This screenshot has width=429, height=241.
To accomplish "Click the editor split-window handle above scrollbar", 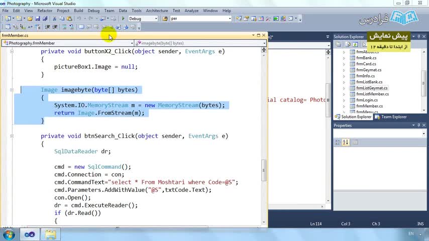I will pyautogui.click(x=264, y=50).
